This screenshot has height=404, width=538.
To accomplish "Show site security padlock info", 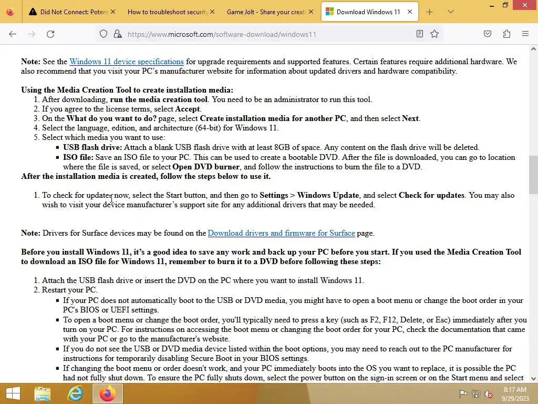I will click(118, 34).
